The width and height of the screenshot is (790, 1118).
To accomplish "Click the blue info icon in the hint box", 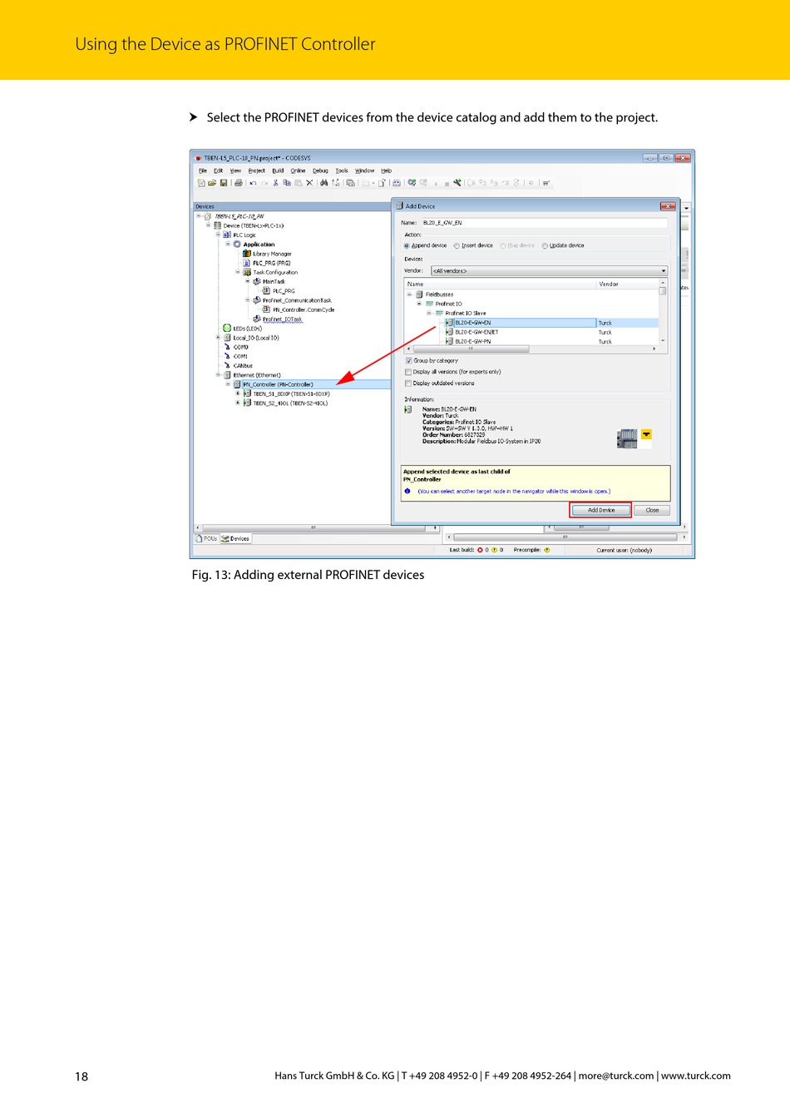I will pos(407,492).
